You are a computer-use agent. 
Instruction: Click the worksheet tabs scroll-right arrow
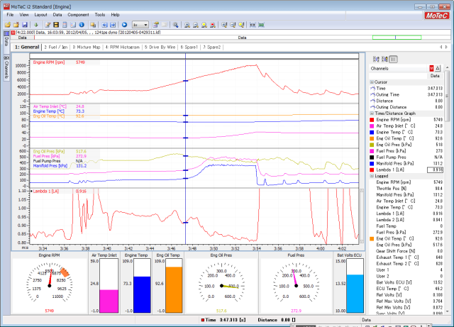coord(446,47)
